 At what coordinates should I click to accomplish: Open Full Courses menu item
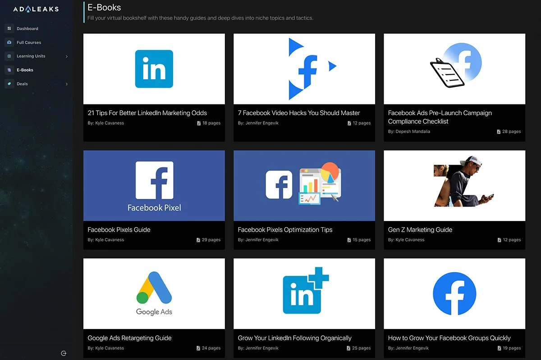(29, 42)
